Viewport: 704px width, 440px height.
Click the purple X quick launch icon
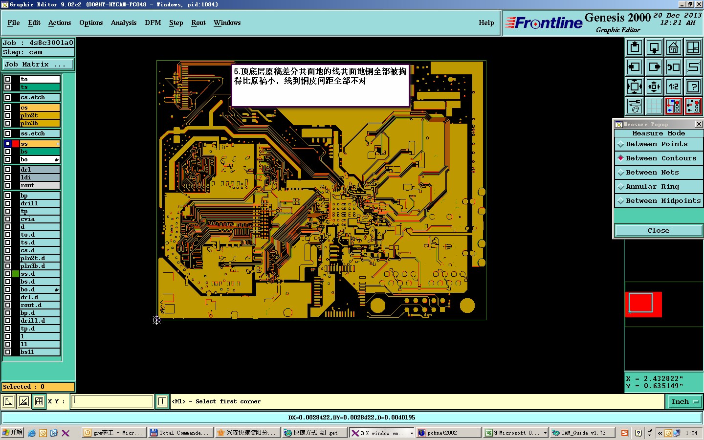click(66, 433)
